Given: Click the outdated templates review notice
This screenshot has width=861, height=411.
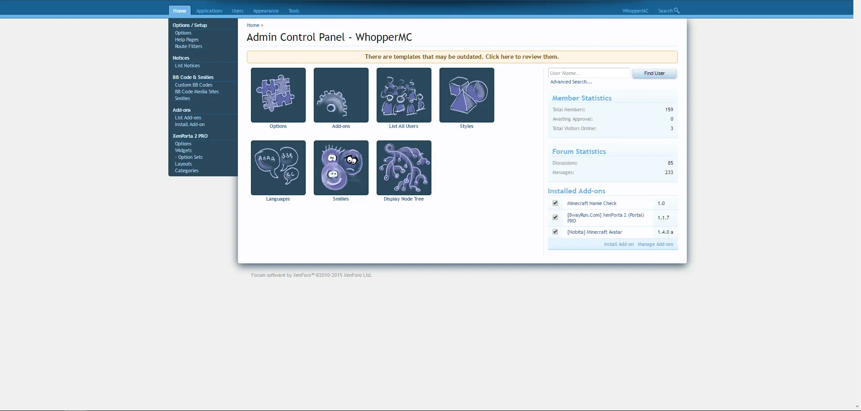Looking at the screenshot, I should click(462, 57).
